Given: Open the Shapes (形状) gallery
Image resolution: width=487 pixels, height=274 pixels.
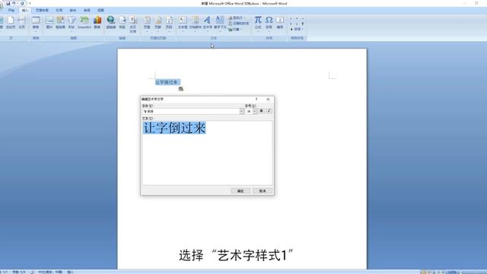Looking at the screenshot, I should 72,24.
